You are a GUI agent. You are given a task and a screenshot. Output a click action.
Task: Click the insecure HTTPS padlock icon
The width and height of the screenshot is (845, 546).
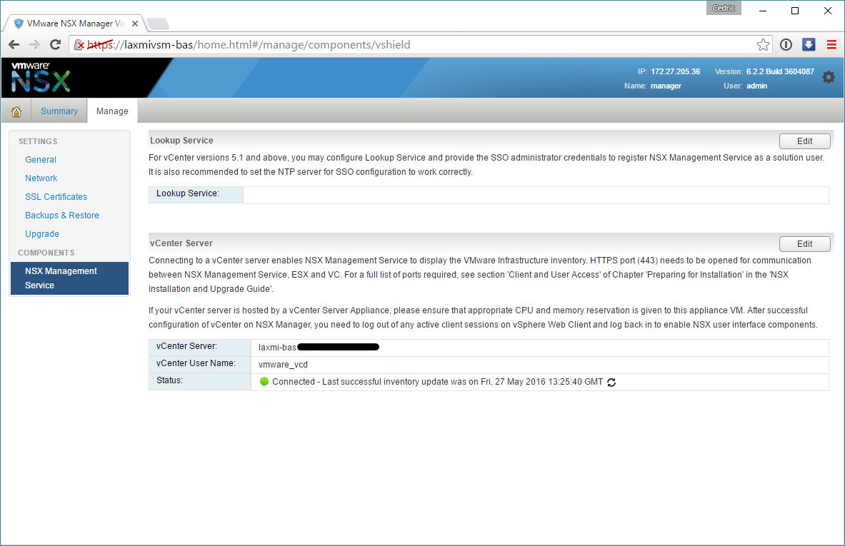pos(80,45)
